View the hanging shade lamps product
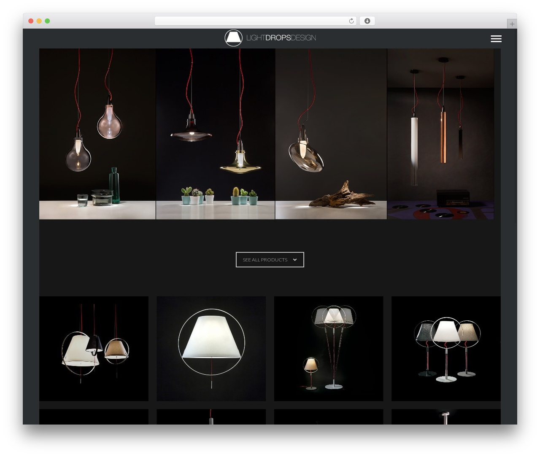The image size is (540, 457). click(94, 349)
